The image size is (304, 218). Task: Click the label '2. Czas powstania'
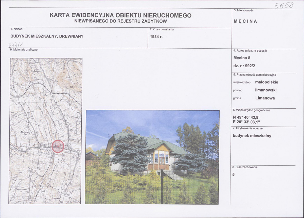point(162,29)
